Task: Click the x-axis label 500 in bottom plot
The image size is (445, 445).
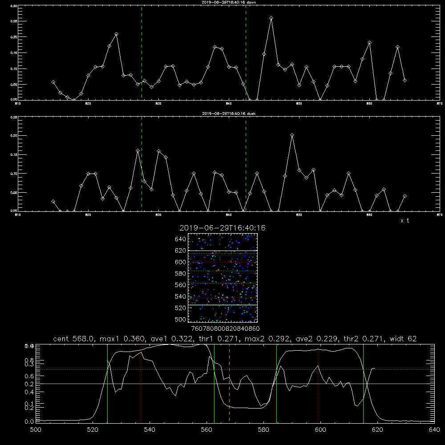Action: pos(36,430)
